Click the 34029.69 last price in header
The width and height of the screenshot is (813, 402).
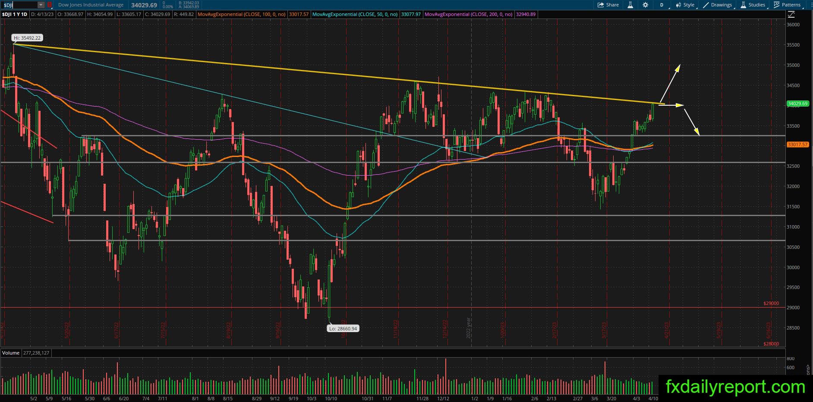[144, 5]
